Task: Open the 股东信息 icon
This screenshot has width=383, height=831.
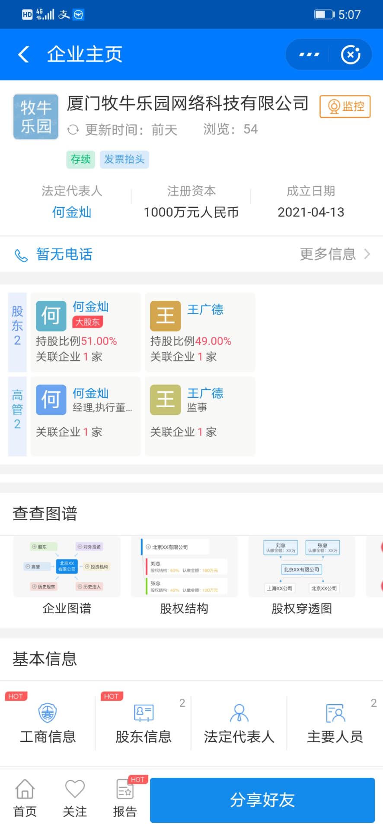Action: 144,713
